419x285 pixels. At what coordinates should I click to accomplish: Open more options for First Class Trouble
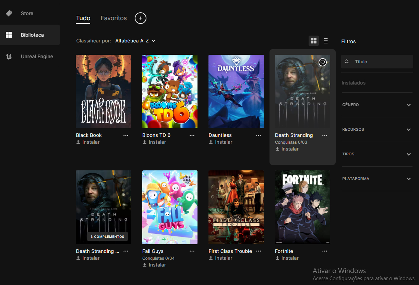[259, 251]
